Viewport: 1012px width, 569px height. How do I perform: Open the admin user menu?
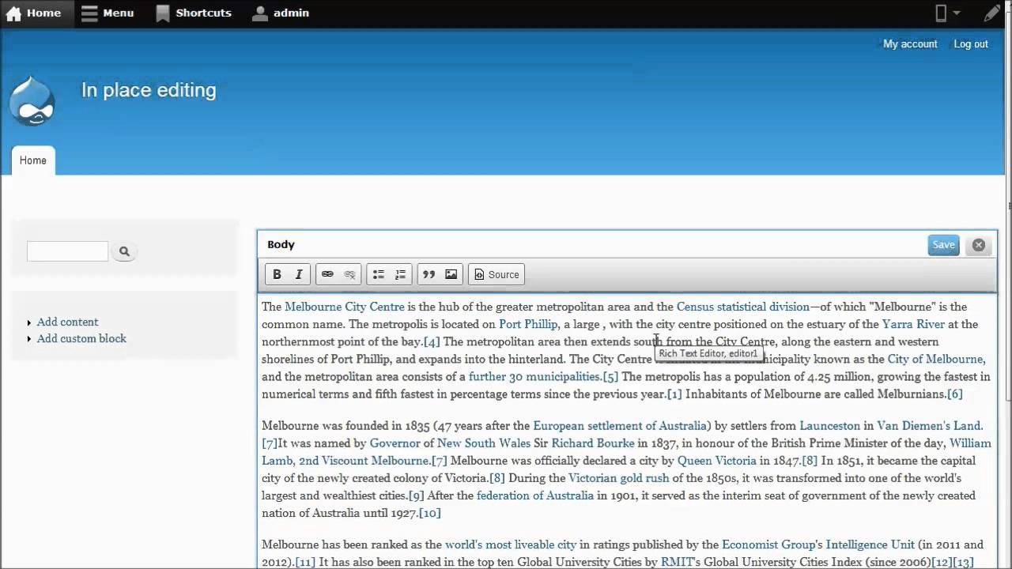pyautogui.click(x=281, y=13)
